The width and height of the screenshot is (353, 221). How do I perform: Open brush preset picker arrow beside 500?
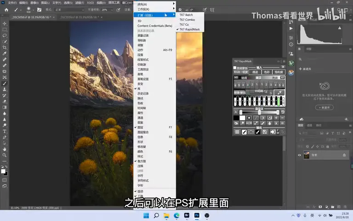point(33,10)
